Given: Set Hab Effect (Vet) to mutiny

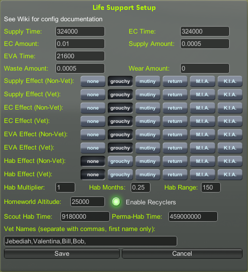Looking at the screenshot, I should [148, 175].
